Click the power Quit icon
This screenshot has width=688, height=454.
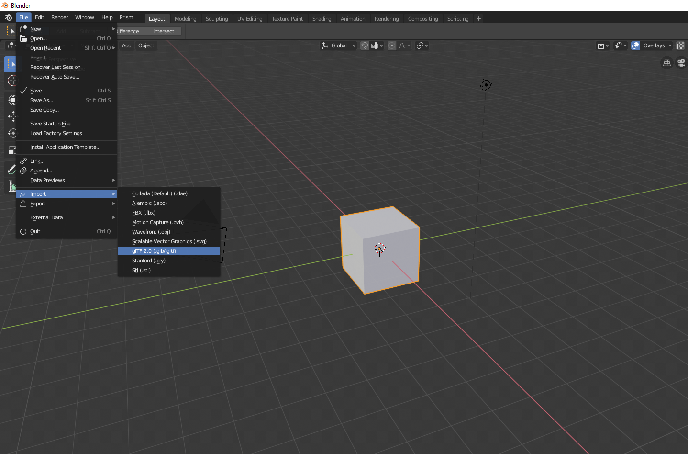23,231
